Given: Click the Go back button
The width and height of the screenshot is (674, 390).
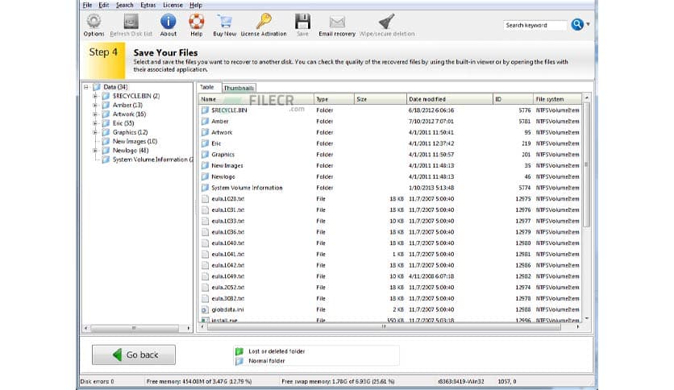Looking at the screenshot, I should coord(134,355).
